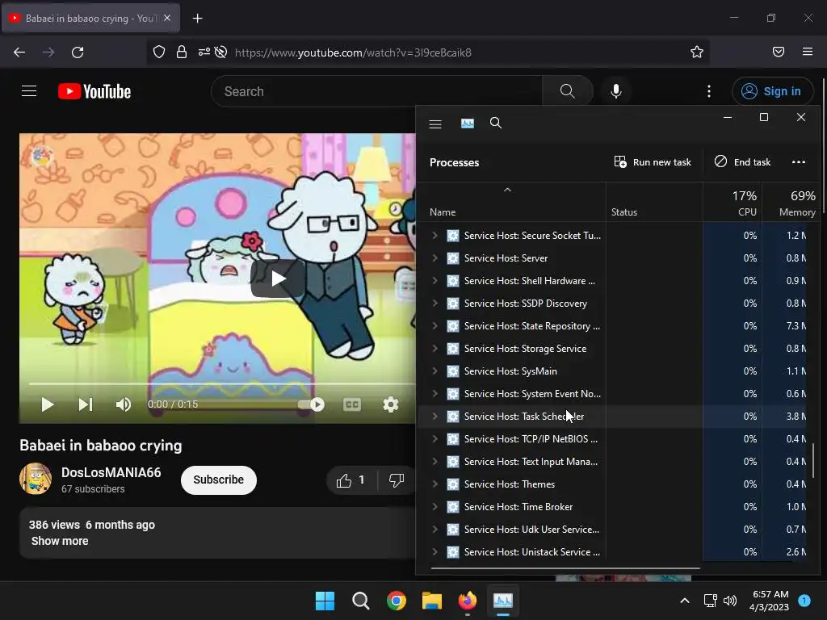The width and height of the screenshot is (827, 620).
Task: Click Sign in button
Action: click(x=771, y=91)
